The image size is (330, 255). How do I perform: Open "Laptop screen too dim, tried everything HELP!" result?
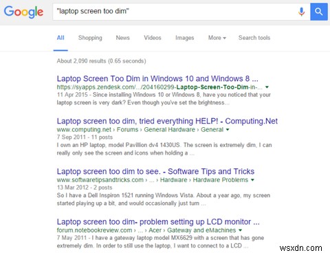point(167,121)
